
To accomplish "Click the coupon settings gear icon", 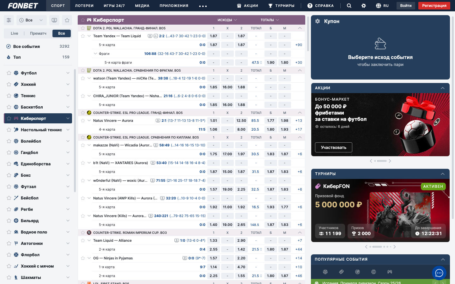I will point(318,21).
